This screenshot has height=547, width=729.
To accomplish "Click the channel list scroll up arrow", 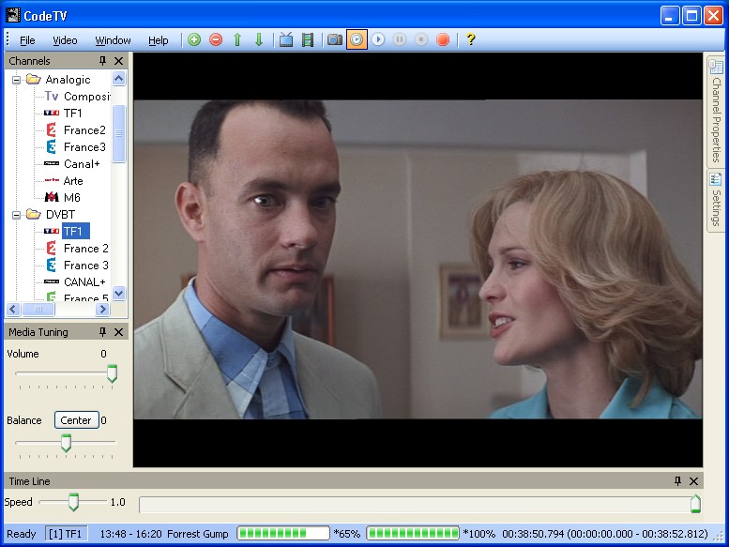I will [119, 79].
